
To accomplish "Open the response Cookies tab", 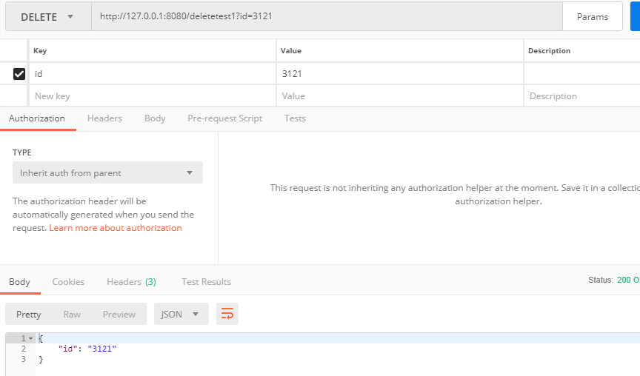I will point(68,282).
